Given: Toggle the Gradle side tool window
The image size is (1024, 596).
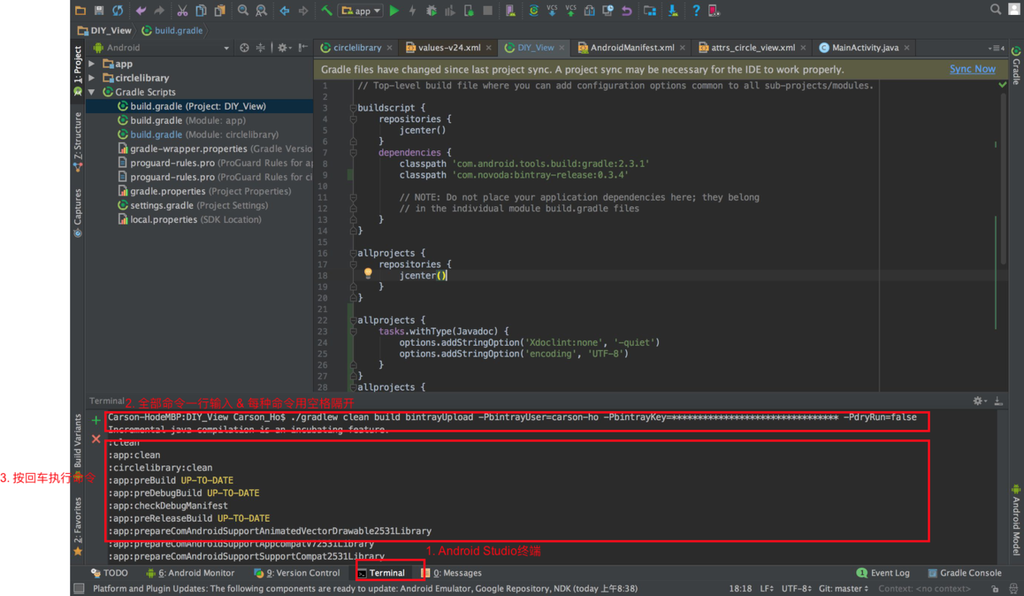Looking at the screenshot, I should coord(1016,66).
